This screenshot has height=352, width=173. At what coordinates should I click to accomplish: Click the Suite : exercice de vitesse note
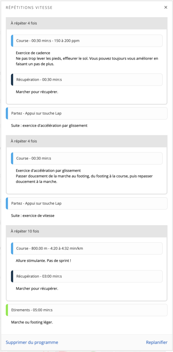(33, 216)
